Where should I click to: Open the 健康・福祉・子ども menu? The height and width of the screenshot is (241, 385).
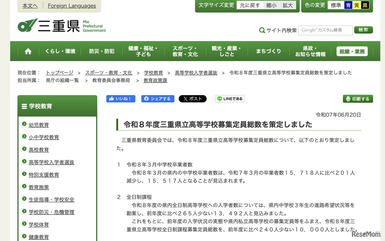click(143, 51)
